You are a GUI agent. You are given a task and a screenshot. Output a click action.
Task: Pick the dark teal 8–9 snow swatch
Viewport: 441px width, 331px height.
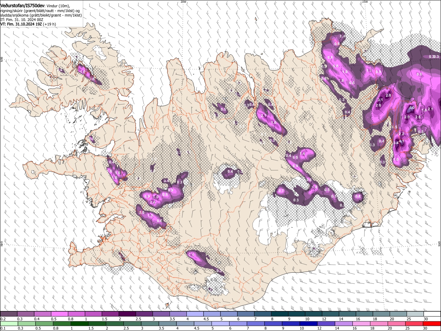[x=280, y=314]
